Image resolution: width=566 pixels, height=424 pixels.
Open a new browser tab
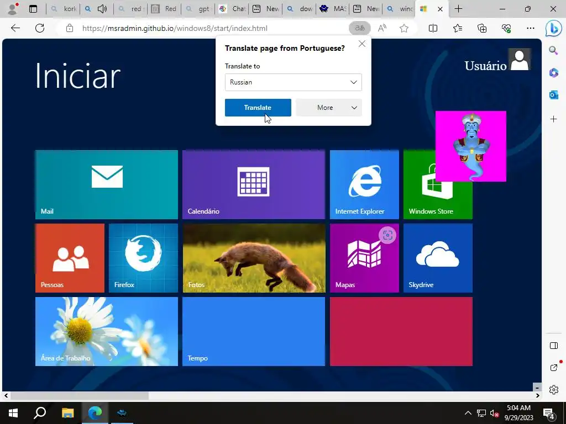[458, 9]
